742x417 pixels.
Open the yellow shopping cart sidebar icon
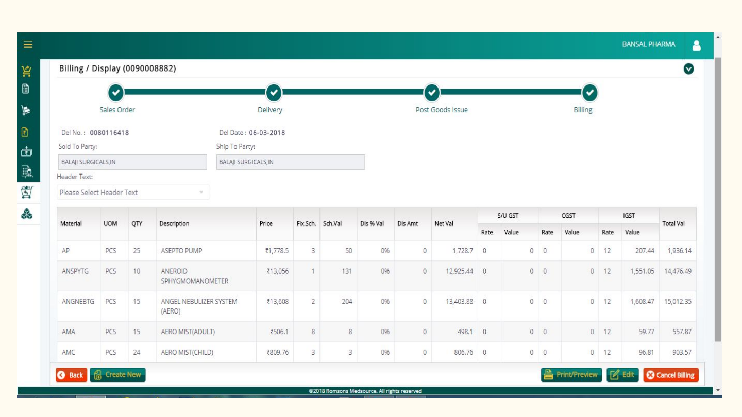click(x=27, y=71)
